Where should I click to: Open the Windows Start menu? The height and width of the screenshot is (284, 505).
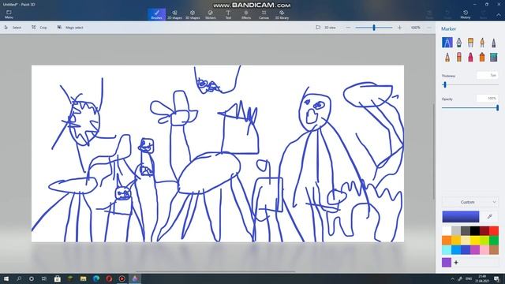6,278
